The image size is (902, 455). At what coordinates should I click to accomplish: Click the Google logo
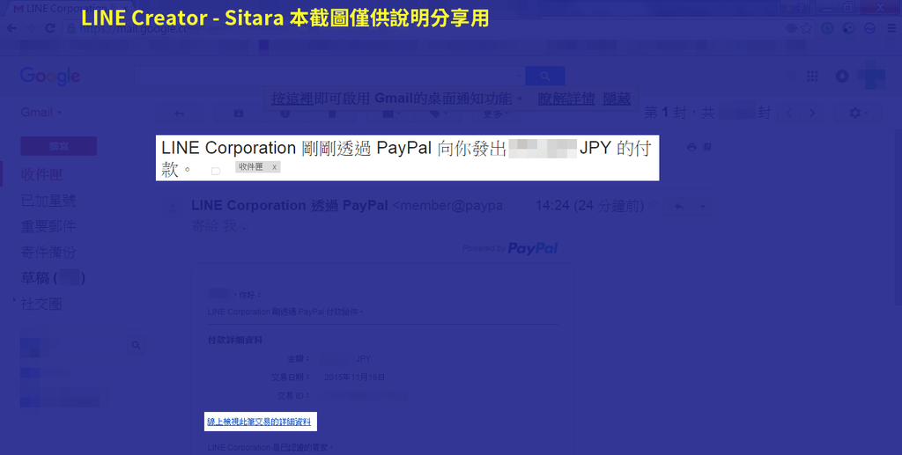pos(50,76)
